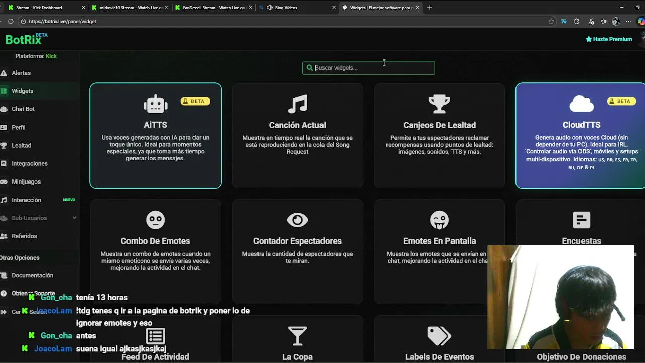The height and width of the screenshot is (363, 645).
Task: Open the Referidos menu item
Action: tap(25, 236)
